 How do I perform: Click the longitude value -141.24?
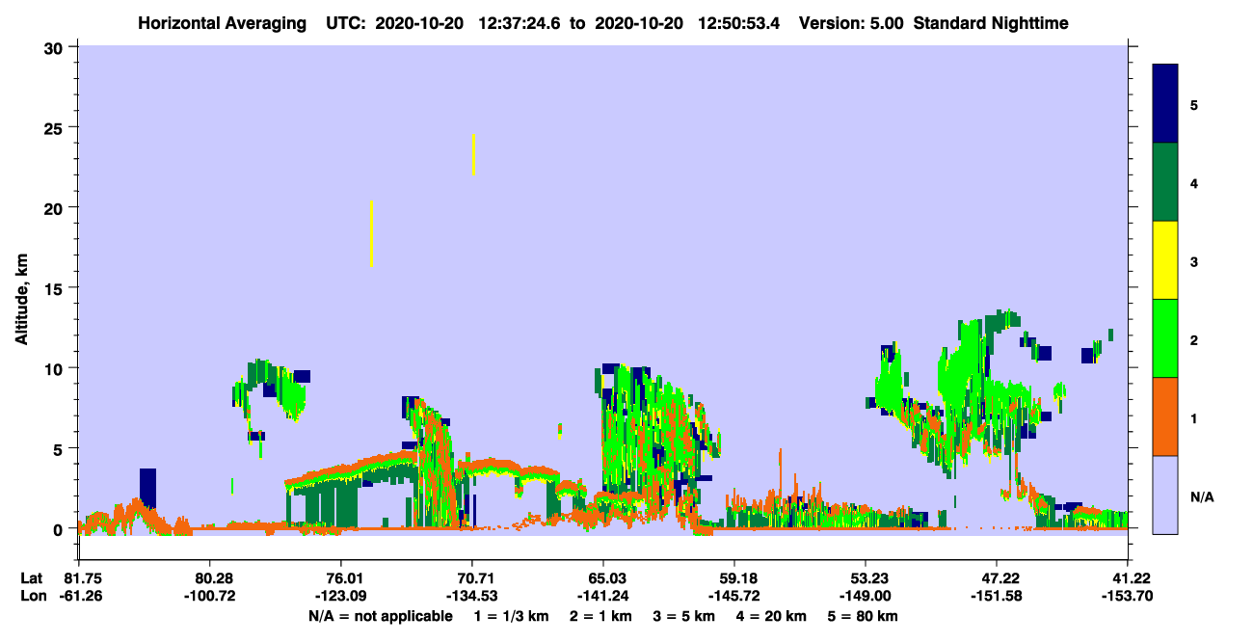(x=602, y=596)
